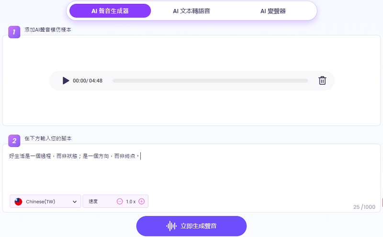Viewport: 383px width, 237px height.
Task: Click the waveform icon on generate button
Action: (171, 226)
